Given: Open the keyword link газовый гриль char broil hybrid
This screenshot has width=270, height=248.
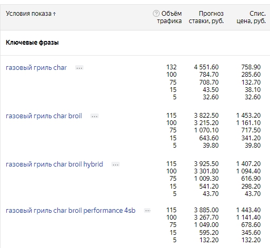Looking at the screenshot, I should (54, 164).
